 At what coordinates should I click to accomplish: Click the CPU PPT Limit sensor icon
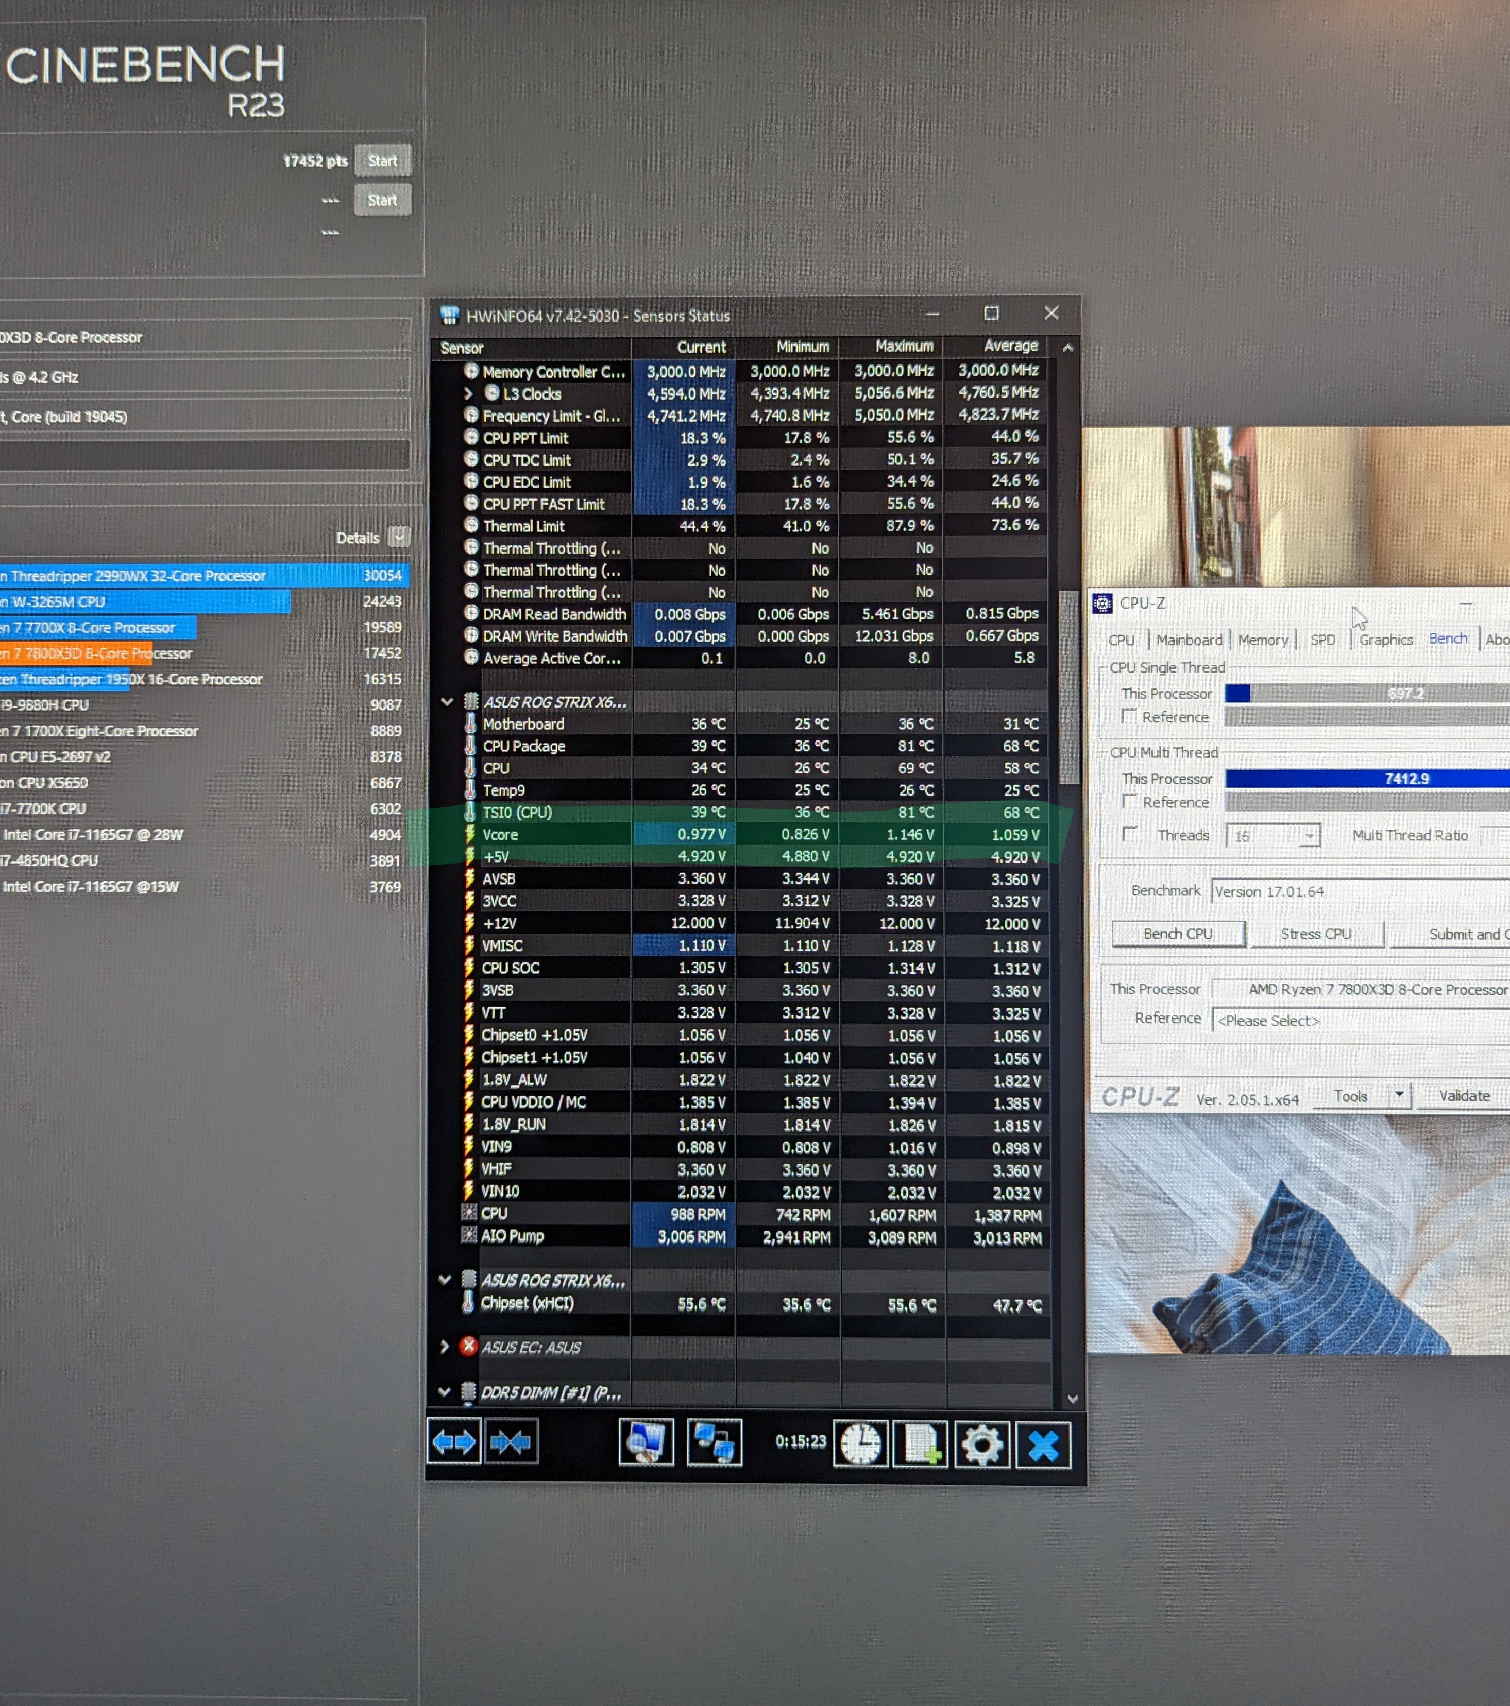point(471,437)
